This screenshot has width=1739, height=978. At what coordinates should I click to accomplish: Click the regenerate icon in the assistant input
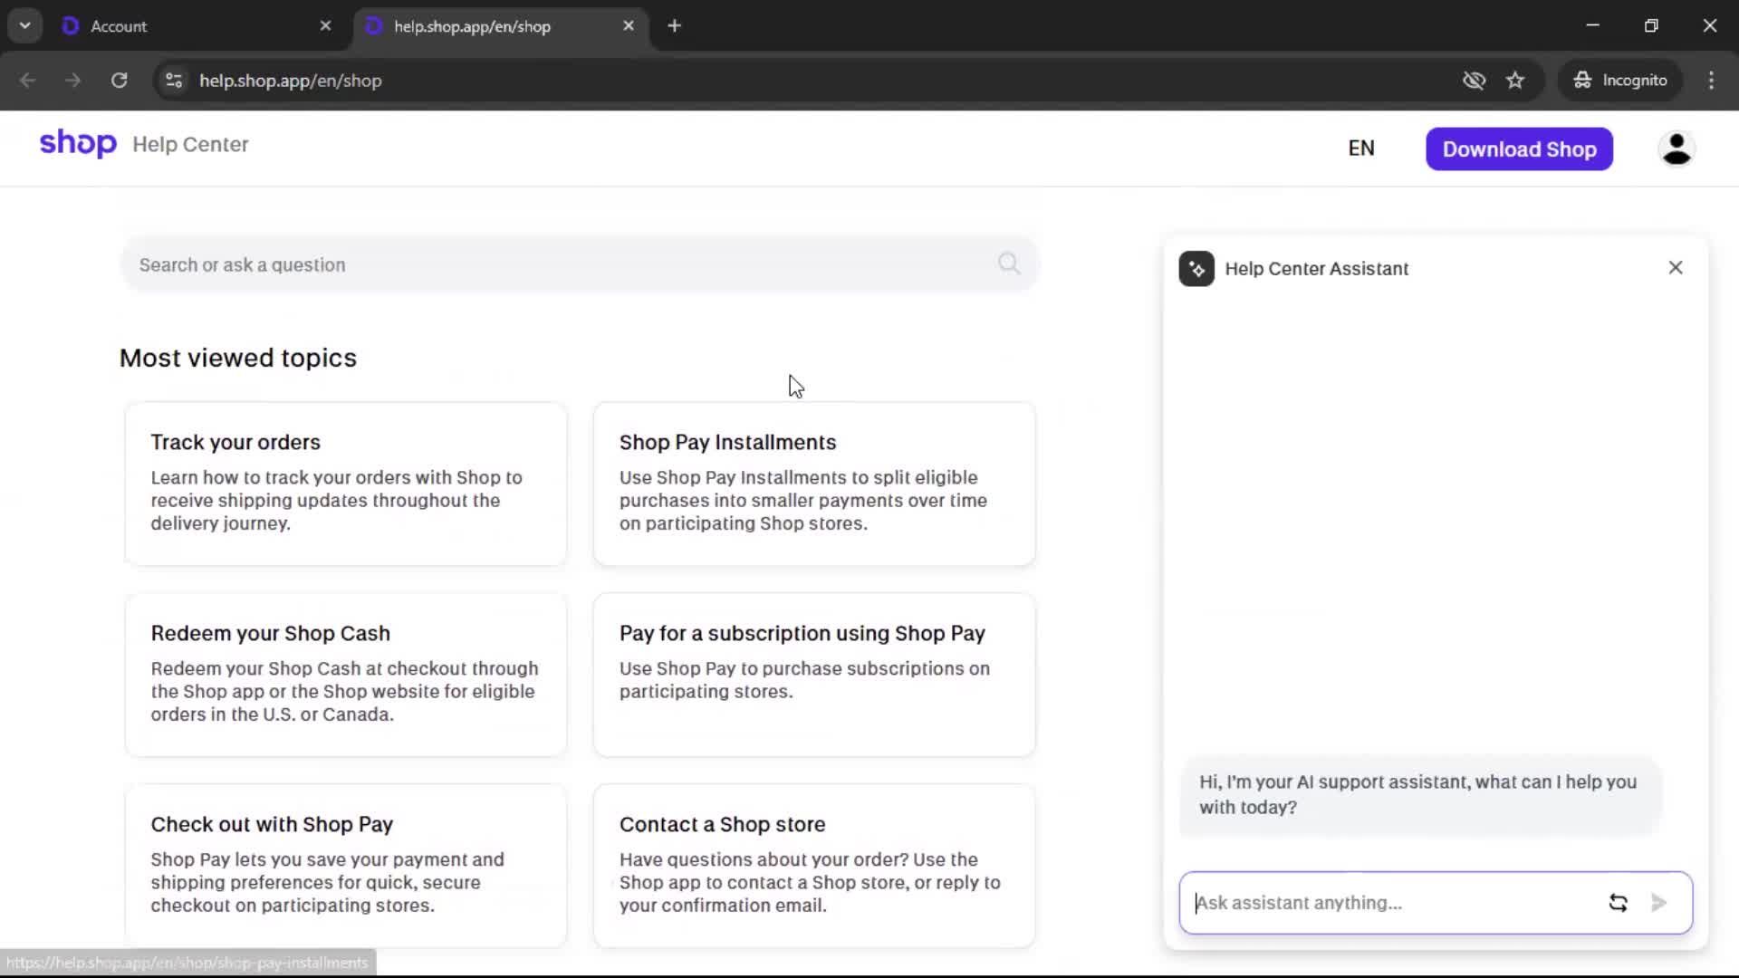coord(1618,902)
